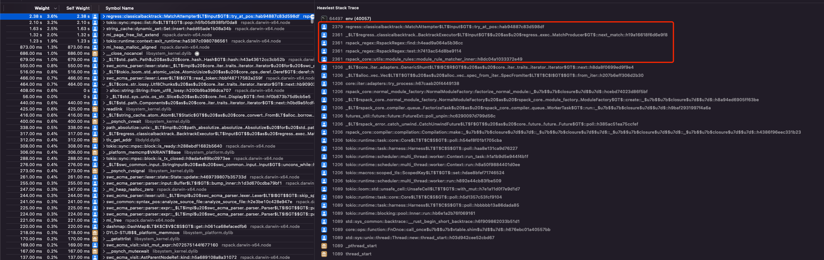This screenshot has height=260, width=824.
Task: Expand the mi_page_free_list_extend row
Action: pyautogui.click(x=104, y=35)
